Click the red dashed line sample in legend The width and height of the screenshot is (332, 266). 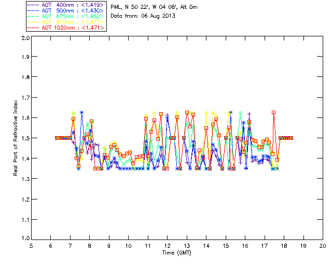tap(33, 28)
